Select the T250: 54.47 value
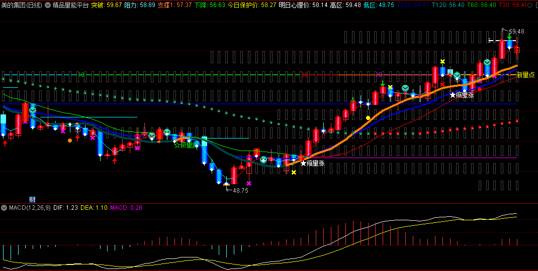Image resolution: width=538 pixels, height=271 pixels. (413, 5)
